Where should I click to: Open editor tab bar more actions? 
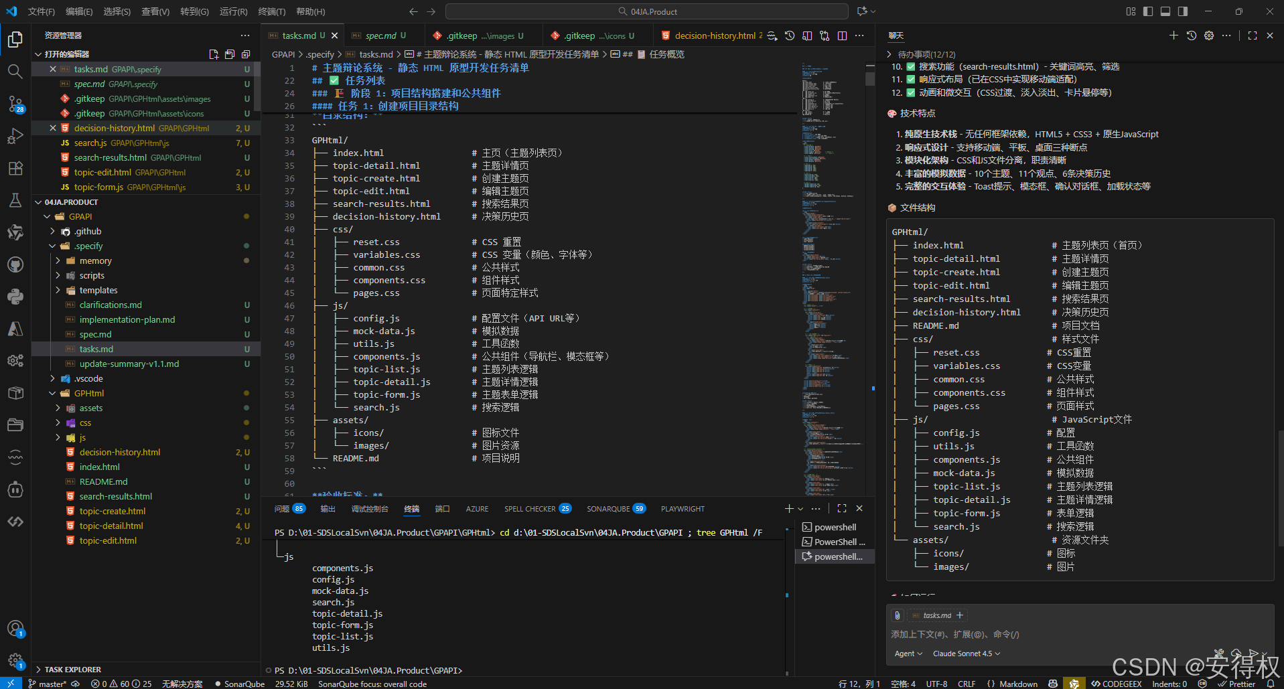click(x=859, y=35)
